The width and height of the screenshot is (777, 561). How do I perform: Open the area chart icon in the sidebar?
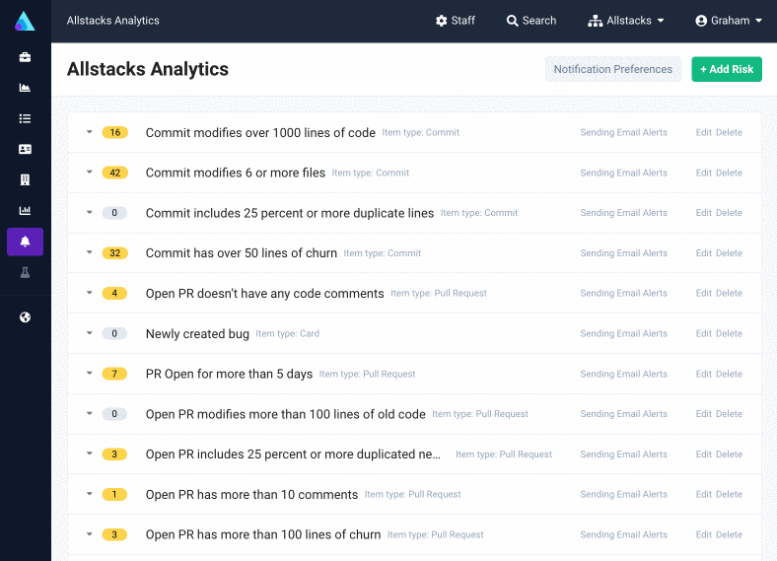(x=25, y=88)
